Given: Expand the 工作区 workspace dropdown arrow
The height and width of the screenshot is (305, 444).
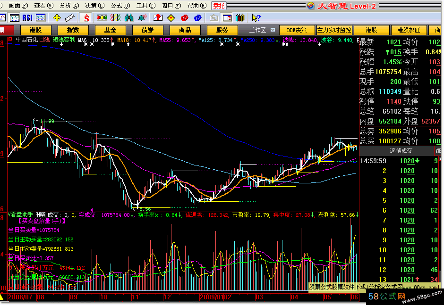Looking at the screenshot, I should click(273, 30).
